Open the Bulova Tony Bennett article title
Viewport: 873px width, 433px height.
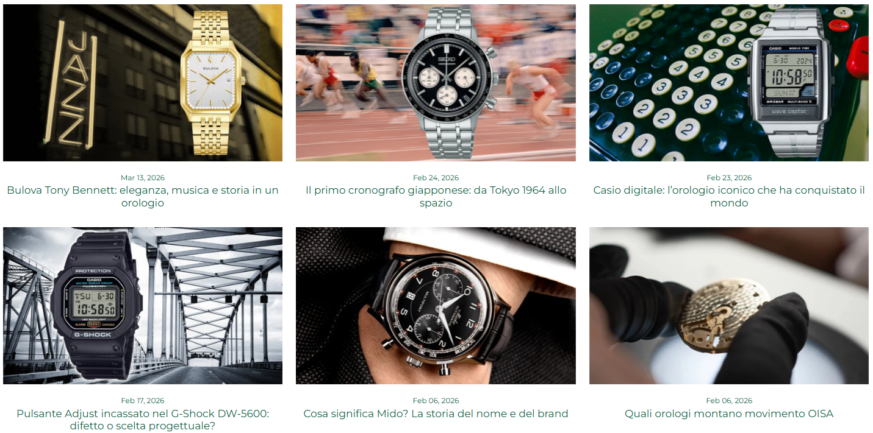click(x=143, y=197)
